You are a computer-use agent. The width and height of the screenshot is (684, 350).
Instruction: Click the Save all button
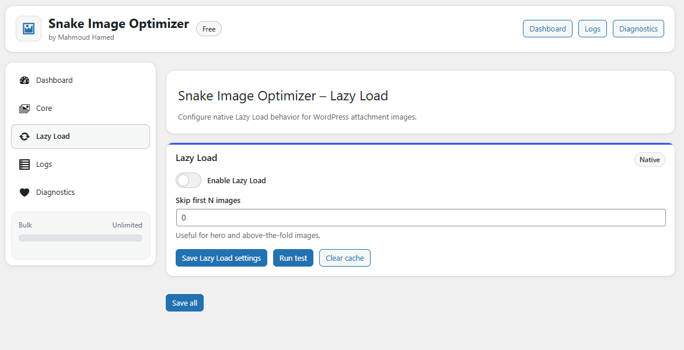click(184, 303)
